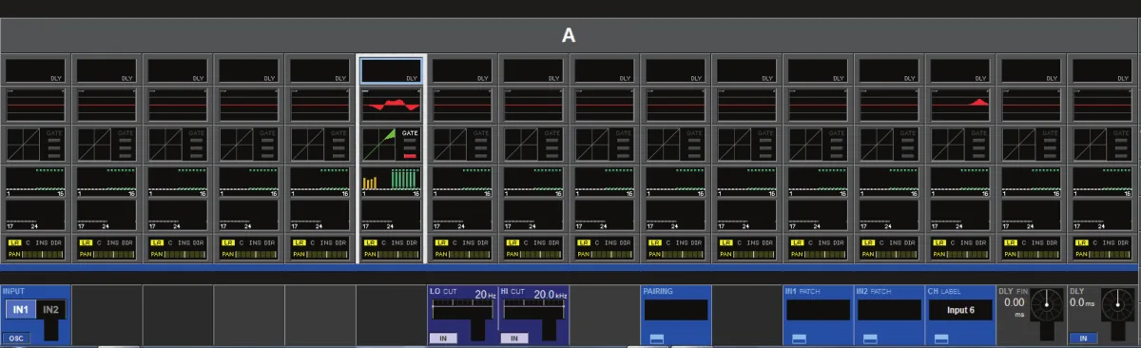The width and height of the screenshot is (1141, 348).
Task: Open channel 8 bus sends 1-16 block
Action: click(x=534, y=182)
